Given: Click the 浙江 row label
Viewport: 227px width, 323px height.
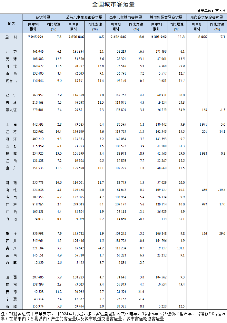Looking at the screenshot, I should 11,139.
